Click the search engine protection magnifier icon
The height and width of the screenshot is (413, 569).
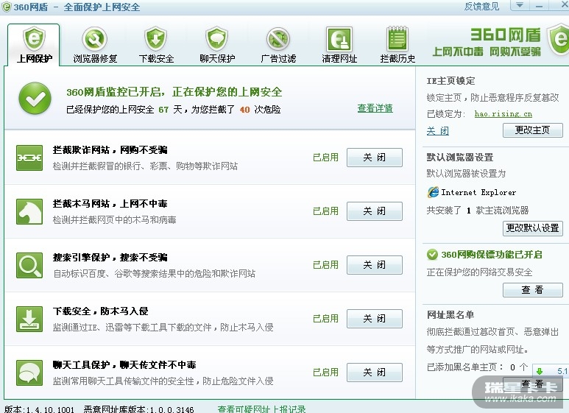tap(29, 265)
